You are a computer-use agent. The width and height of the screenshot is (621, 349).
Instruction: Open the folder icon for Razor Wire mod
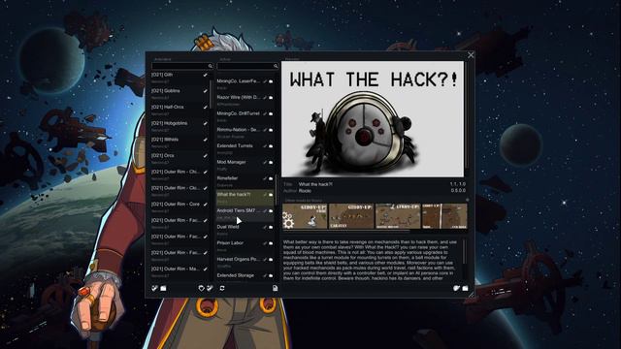point(271,98)
